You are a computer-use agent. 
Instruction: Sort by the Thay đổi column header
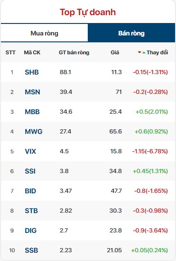[157, 52]
